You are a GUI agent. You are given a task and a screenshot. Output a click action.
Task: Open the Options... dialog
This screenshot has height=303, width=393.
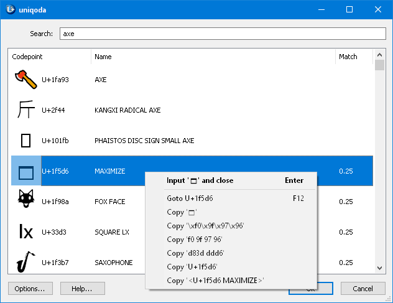pyautogui.click(x=30, y=289)
